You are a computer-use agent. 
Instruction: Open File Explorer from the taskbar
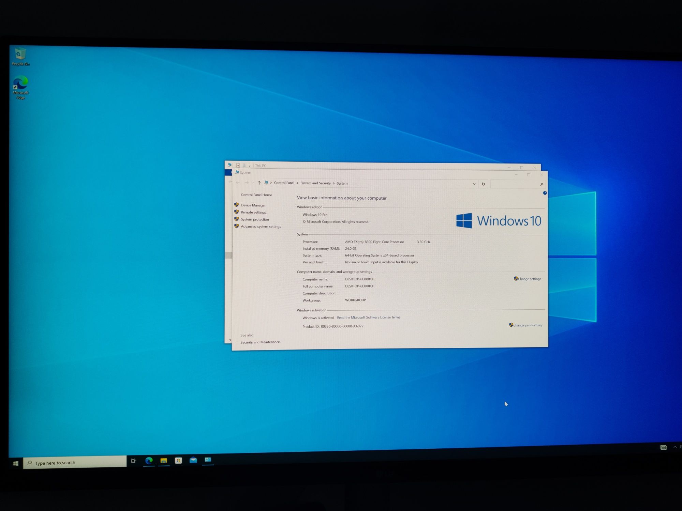[164, 461]
